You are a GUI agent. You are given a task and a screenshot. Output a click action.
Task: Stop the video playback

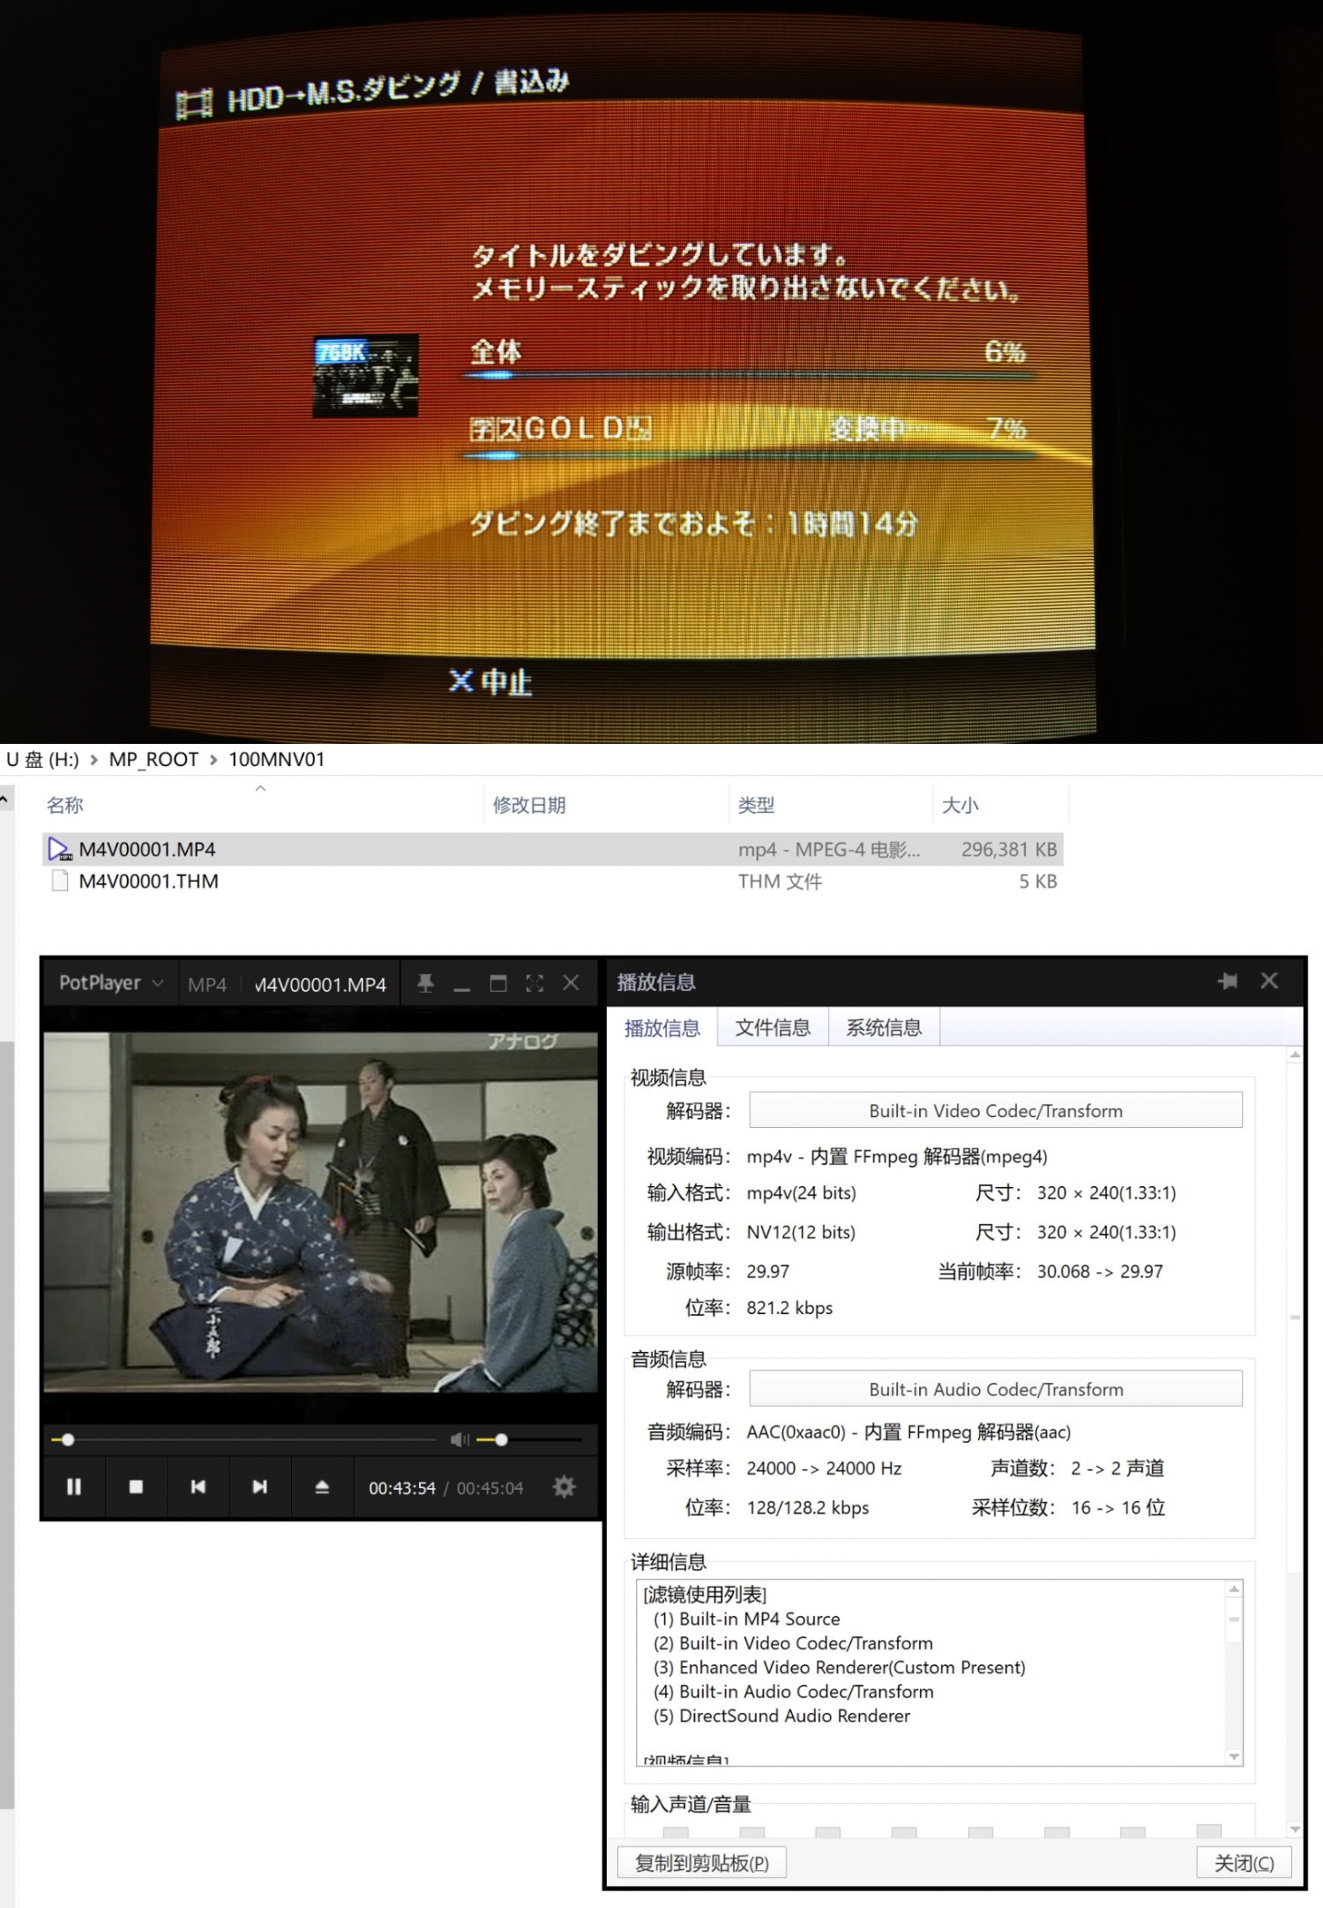(x=136, y=1487)
